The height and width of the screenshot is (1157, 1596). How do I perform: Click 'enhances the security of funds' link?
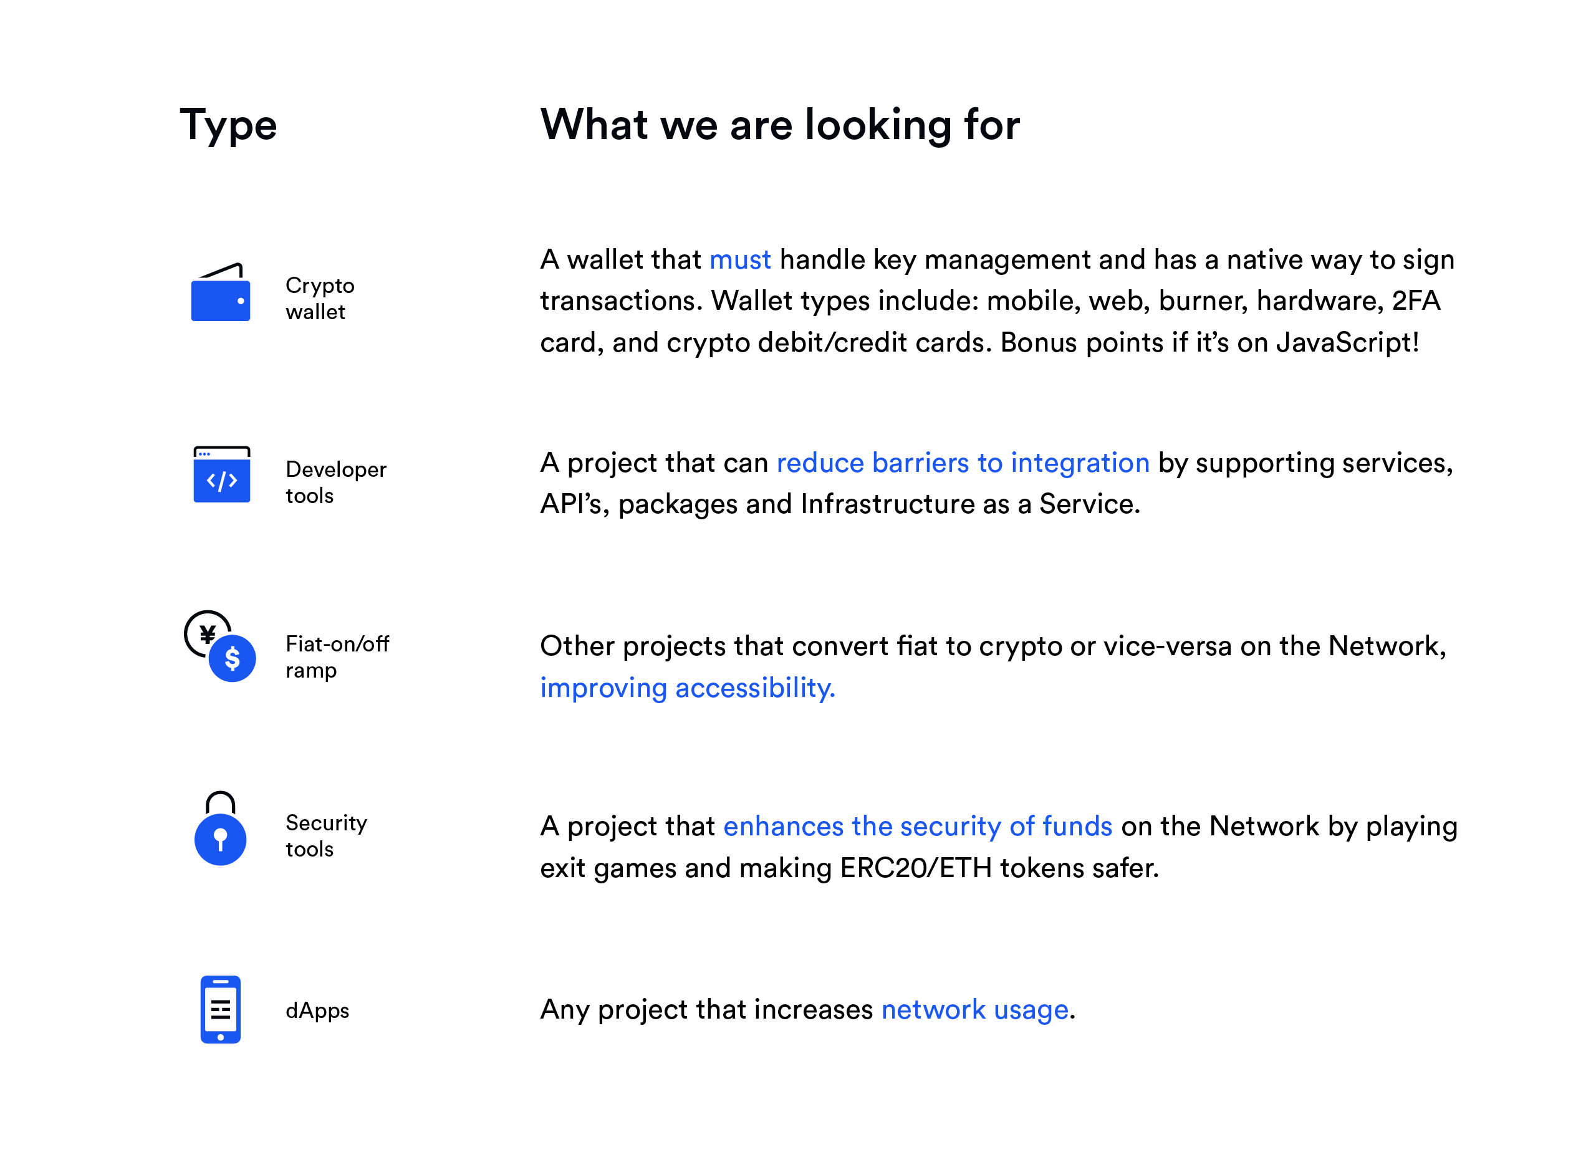click(x=918, y=826)
